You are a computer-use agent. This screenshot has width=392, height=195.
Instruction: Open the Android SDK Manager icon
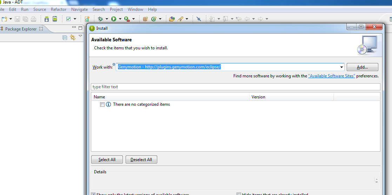(x=47, y=19)
